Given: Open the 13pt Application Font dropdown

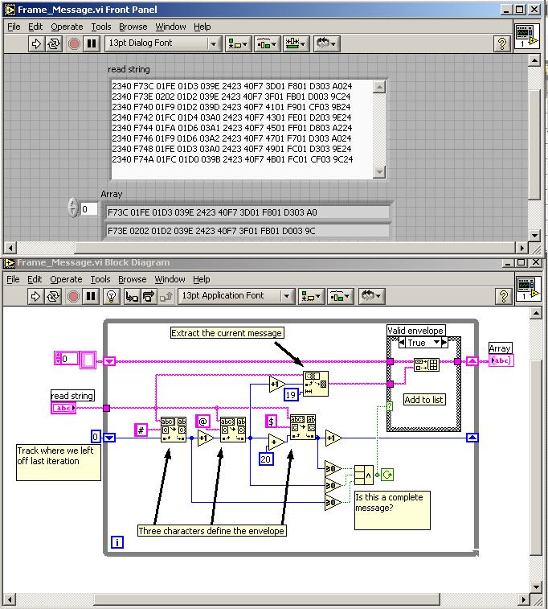Looking at the screenshot, I should click(287, 296).
